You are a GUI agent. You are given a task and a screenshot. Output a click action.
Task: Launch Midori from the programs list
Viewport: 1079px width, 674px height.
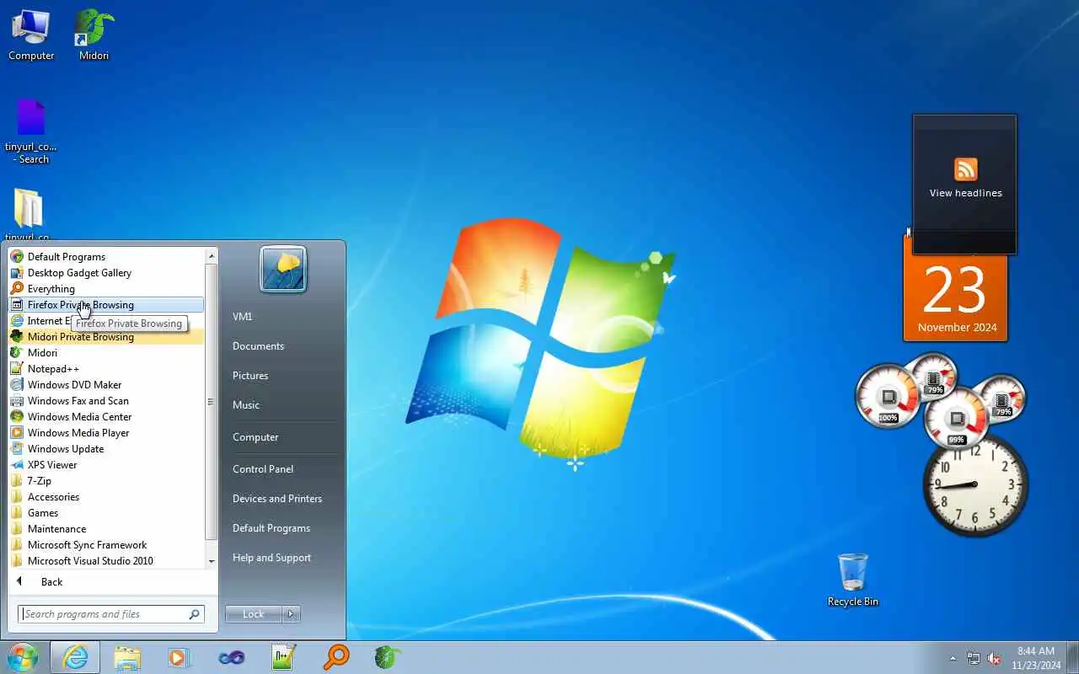pos(106,353)
